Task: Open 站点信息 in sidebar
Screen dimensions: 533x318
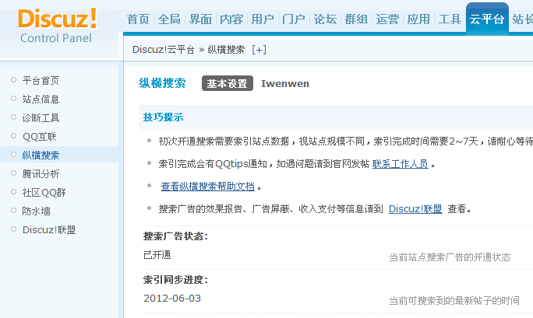Action: pyautogui.click(x=41, y=99)
